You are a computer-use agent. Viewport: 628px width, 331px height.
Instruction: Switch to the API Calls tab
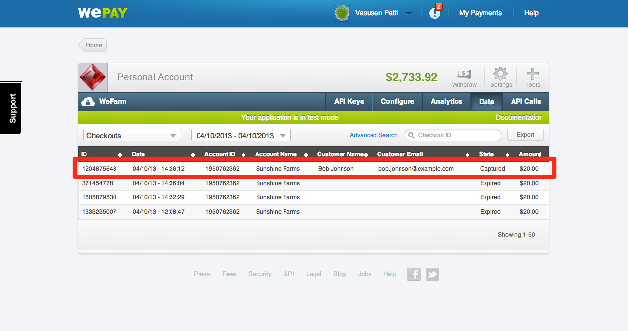(x=526, y=102)
